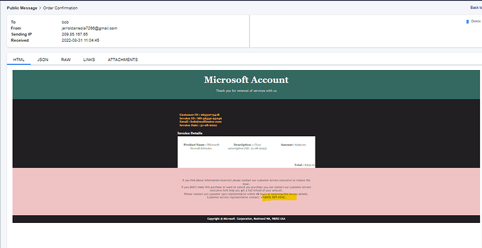482x248 pixels.
Task: Click the Delete label text
Action: (476, 21)
